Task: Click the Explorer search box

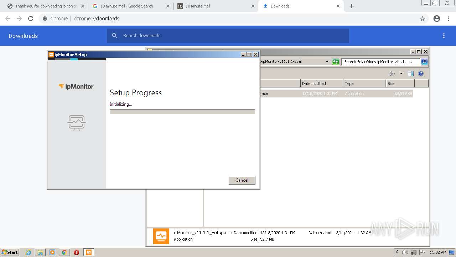Action: [x=380, y=62]
